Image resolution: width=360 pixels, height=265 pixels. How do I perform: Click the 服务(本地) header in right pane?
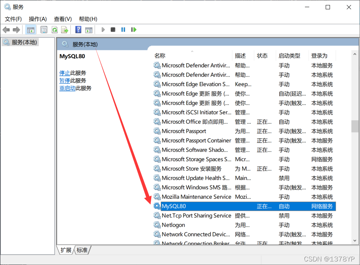pyautogui.click(x=85, y=44)
